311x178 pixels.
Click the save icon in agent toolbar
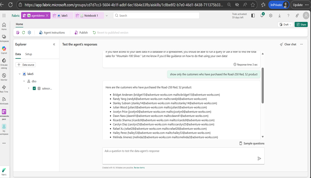18,32
